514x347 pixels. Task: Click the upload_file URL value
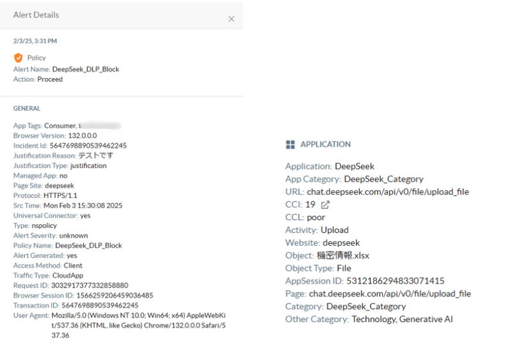(389, 191)
